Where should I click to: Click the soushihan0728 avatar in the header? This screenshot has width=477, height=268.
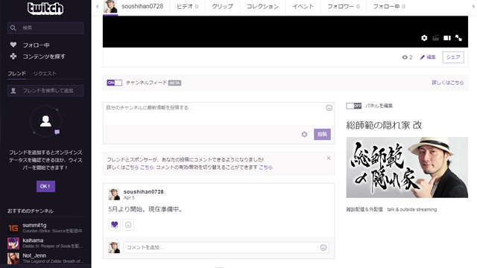click(110, 7)
